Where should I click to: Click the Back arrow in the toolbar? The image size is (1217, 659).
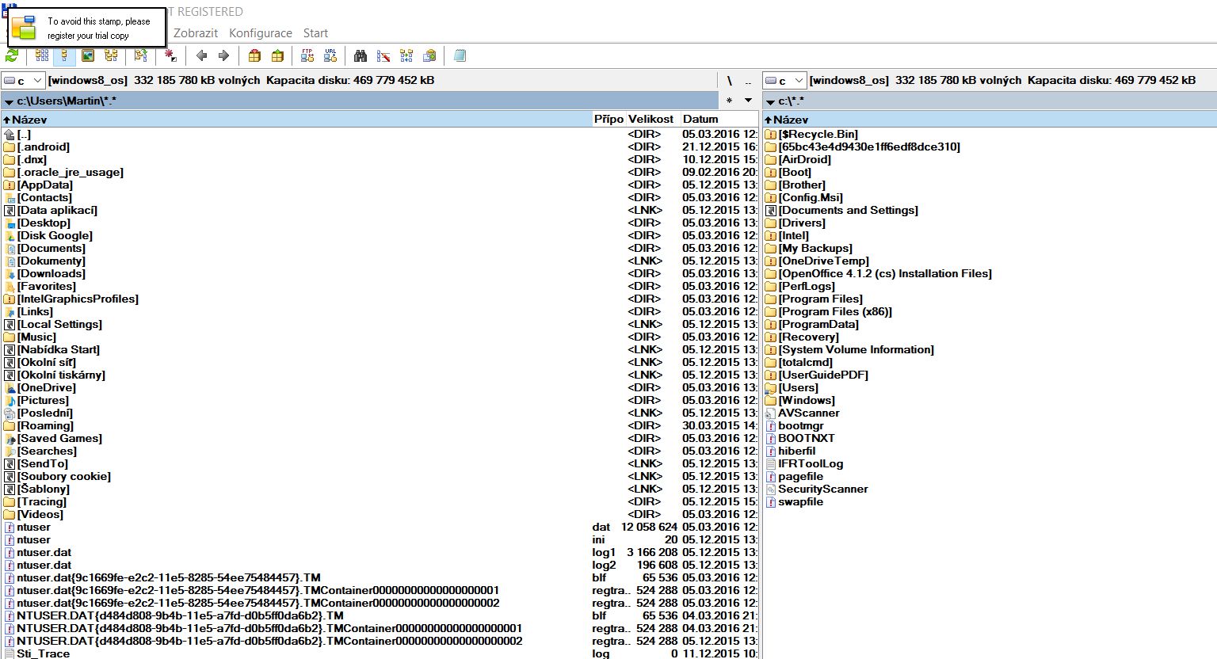coord(201,55)
